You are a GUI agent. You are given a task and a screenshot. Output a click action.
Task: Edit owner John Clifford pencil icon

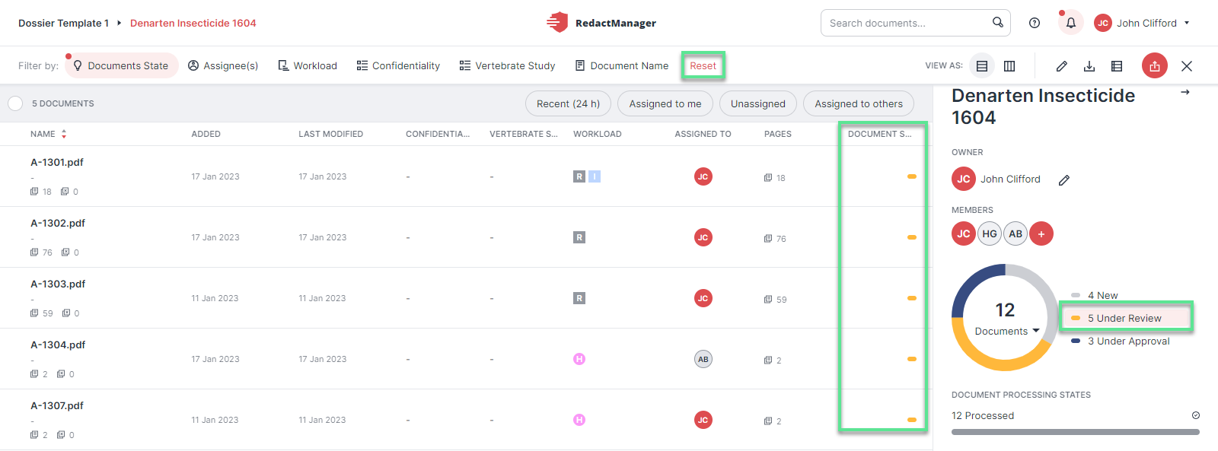pyautogui.click(x=1064, y=180)
